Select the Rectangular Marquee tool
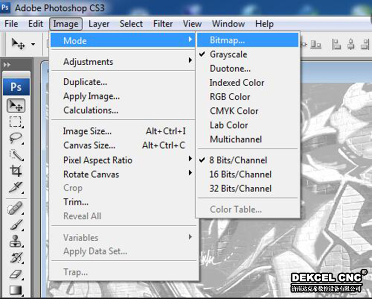The image size is (372, 299). (x=16, y=122)
